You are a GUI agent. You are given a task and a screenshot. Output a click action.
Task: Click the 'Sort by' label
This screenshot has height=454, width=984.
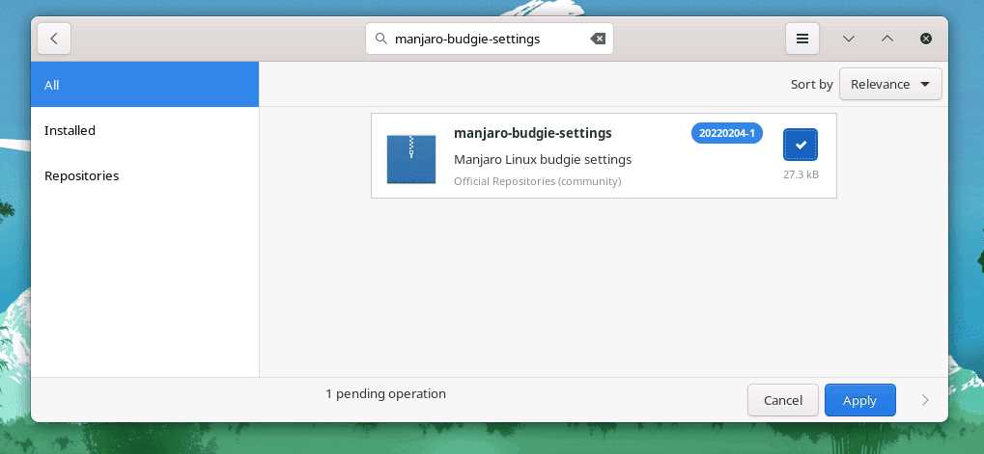click(x=812, y=84)
